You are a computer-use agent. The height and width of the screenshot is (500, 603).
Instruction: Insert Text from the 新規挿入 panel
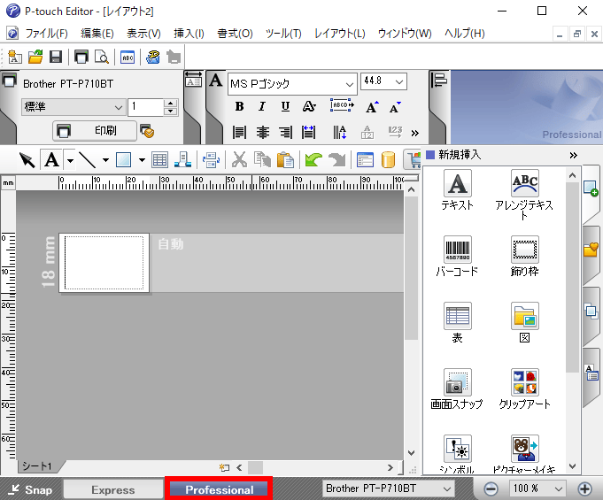point(457,190)
